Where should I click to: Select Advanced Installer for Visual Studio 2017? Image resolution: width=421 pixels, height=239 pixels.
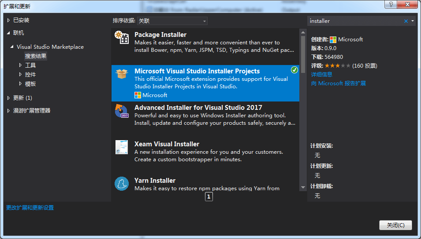(x=198, y=108)
